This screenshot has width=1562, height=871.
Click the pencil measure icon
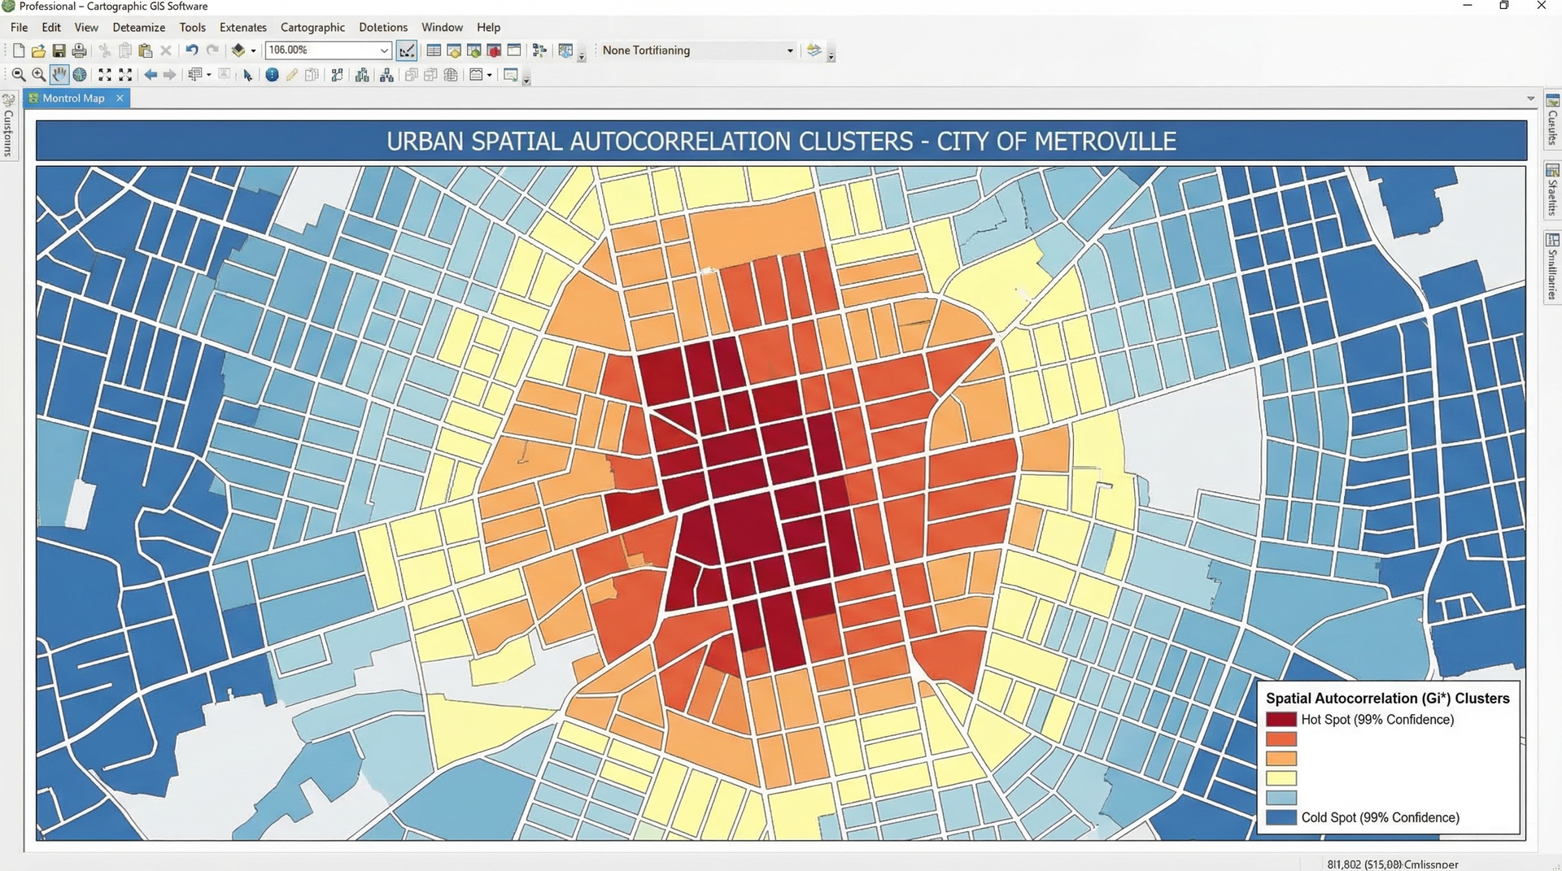[291, 75]
